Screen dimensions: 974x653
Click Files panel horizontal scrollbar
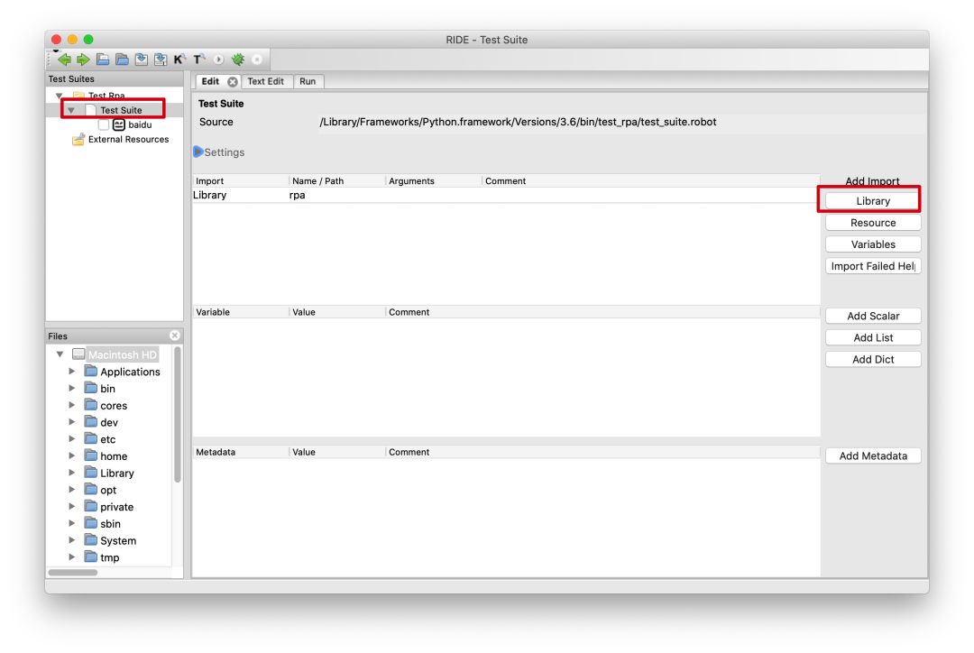tap(73, 572)
